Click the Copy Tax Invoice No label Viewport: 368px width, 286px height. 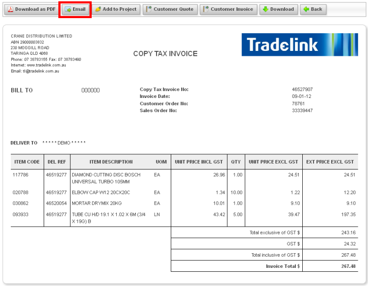(x=164, y=90)
